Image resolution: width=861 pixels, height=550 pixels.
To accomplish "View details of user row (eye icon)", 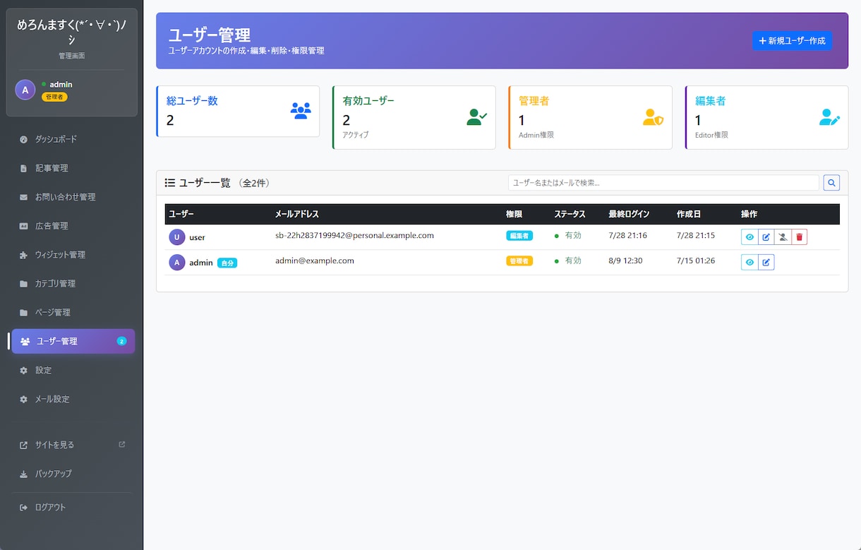I will pos(749,237).
